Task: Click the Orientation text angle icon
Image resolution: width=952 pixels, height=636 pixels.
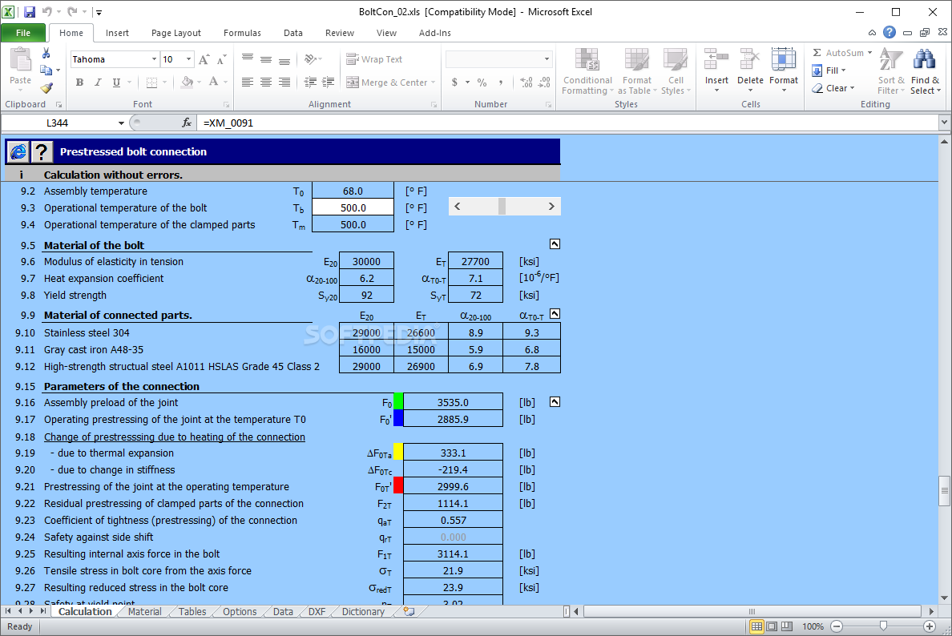Action: [x=311, y=58]
